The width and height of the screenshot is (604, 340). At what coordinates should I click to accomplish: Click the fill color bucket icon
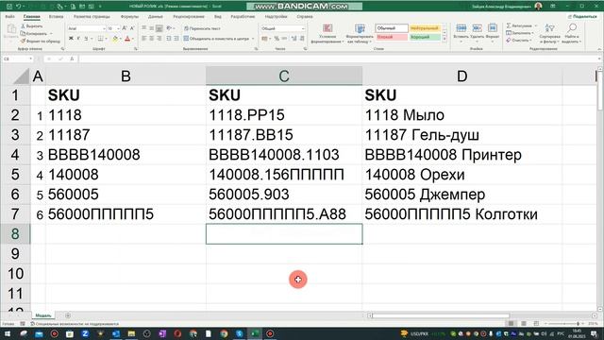pos(115,39)
